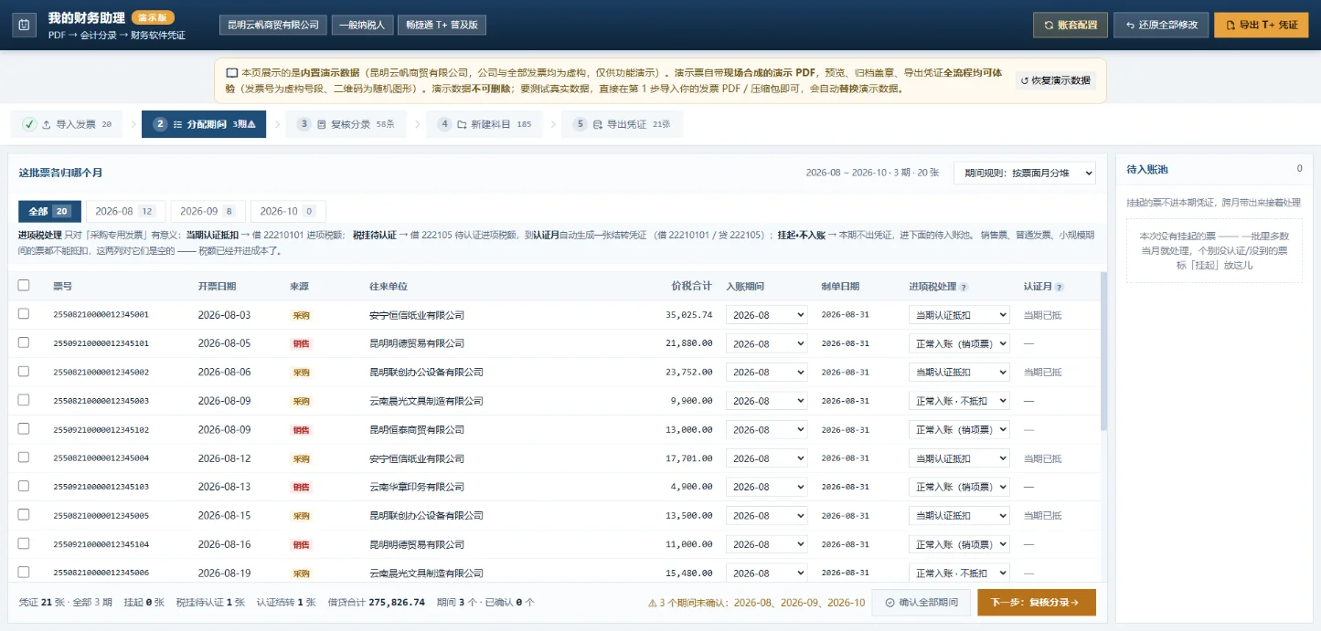Click the help icon next to 认证月 header

pyautogui.click(x=1060, y=287)
